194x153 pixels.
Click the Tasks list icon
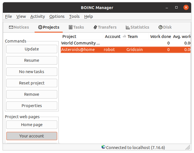71,27
